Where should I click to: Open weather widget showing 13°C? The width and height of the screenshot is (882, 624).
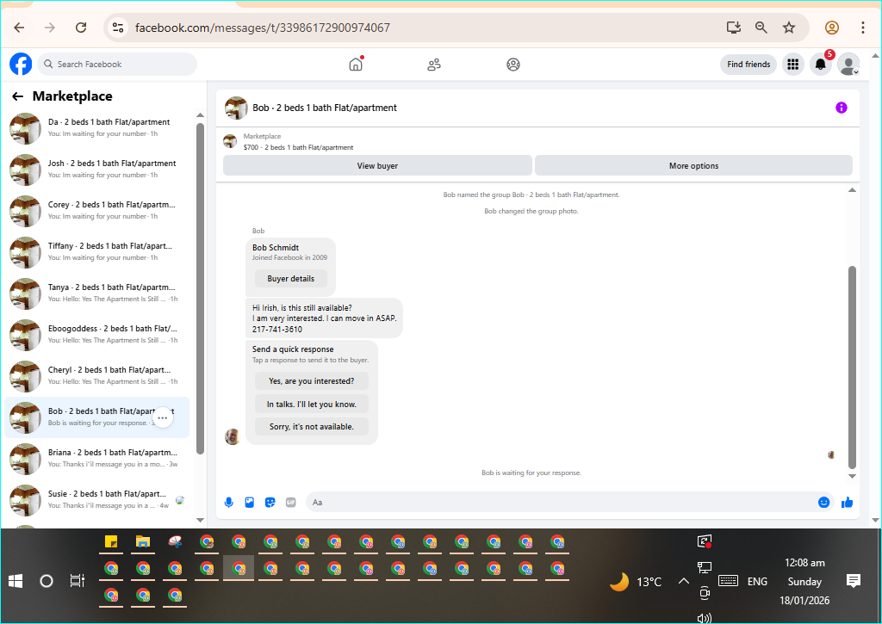[637, 581]
